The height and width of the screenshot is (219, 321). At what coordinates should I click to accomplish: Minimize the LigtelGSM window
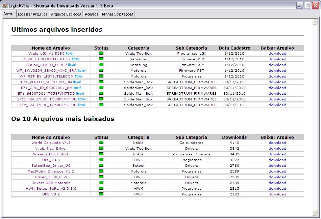pyautogui.click(x=300, y=6)
